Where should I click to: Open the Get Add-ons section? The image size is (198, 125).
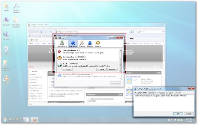62,44
